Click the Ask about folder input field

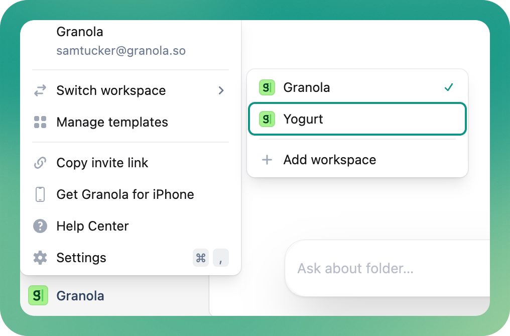coord(388,268)
